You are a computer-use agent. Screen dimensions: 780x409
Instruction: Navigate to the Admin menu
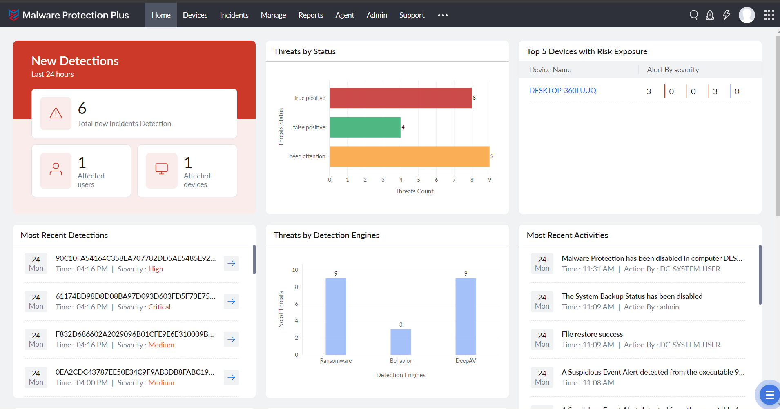(377, 15)
